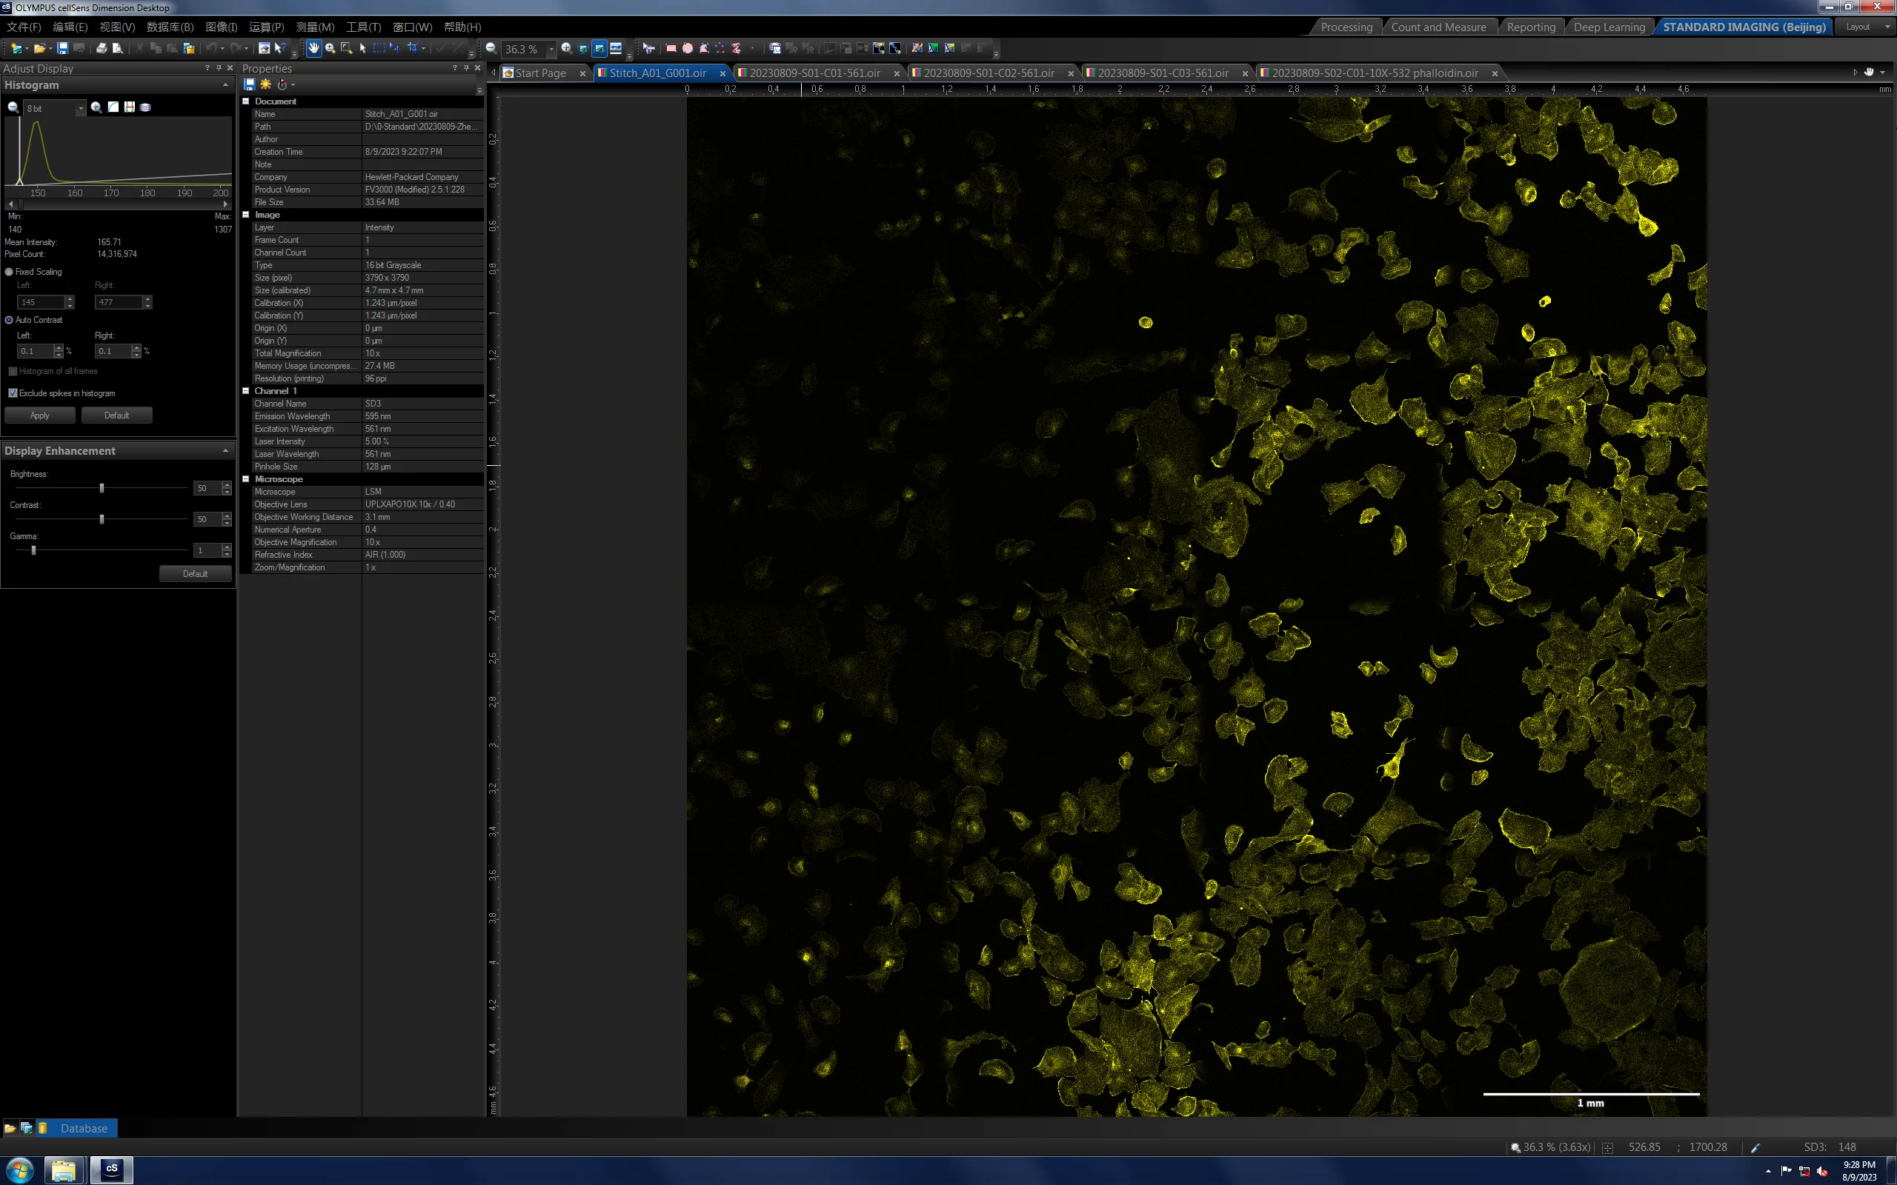This screenshot has height=1185, width=1897.
Task: Select the Crop tool icon
Action: 412,49
